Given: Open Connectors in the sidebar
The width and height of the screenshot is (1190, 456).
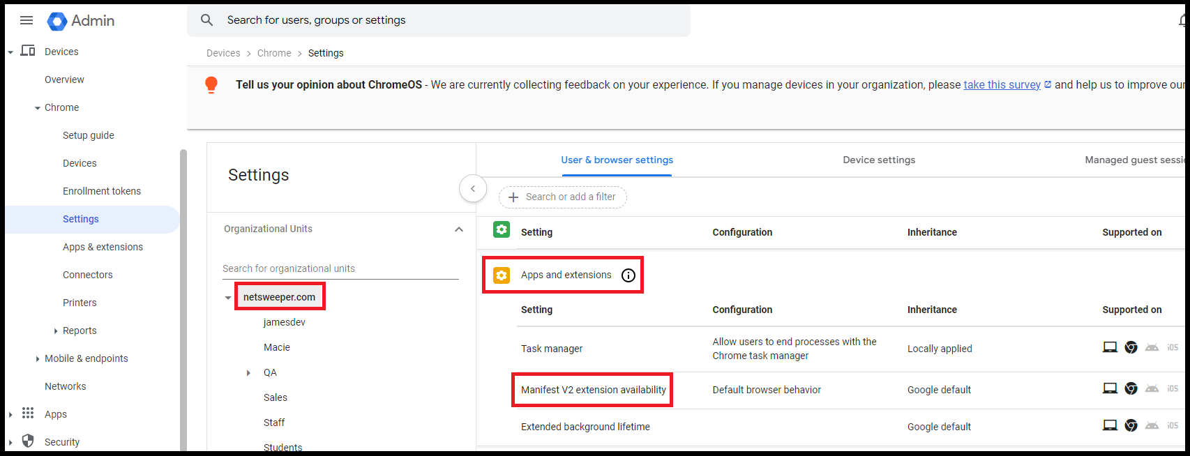Looking at the screenshot, I should tap(87, 275).
